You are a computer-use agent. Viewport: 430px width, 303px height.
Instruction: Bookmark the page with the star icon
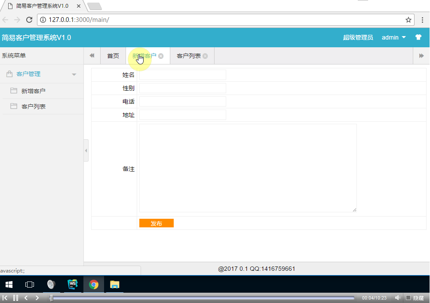409,20
